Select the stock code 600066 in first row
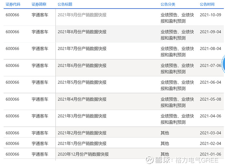The width and height of the screenshot is (225, 167). (13, 14)
